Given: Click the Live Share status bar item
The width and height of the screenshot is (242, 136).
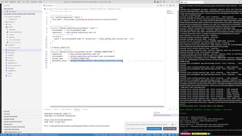Looking at the screenshot, I should pyautogui.click(x=24, y=135).
